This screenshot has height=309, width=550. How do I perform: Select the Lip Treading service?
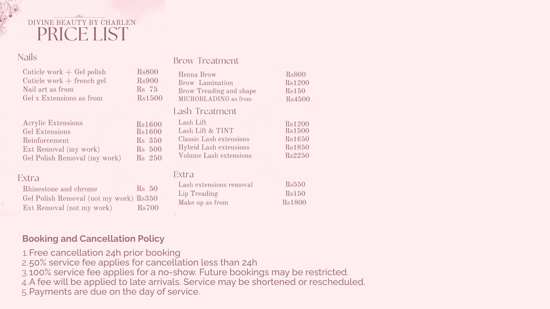click(198, 194)
